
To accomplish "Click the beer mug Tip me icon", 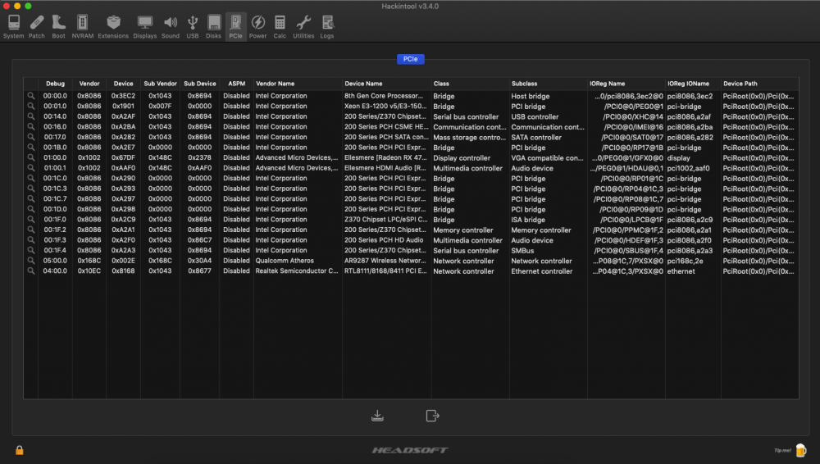I will (x=800, y=450).
